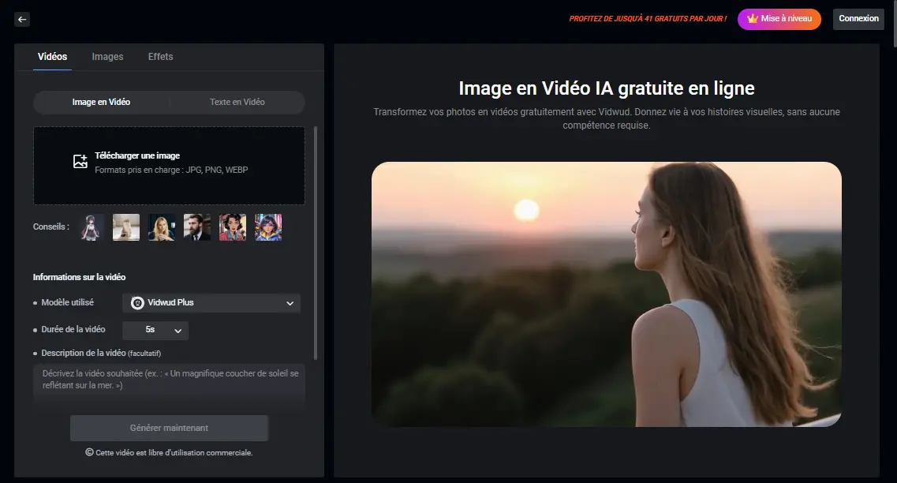Select Image en Vidéo mode

click(101, 103)
